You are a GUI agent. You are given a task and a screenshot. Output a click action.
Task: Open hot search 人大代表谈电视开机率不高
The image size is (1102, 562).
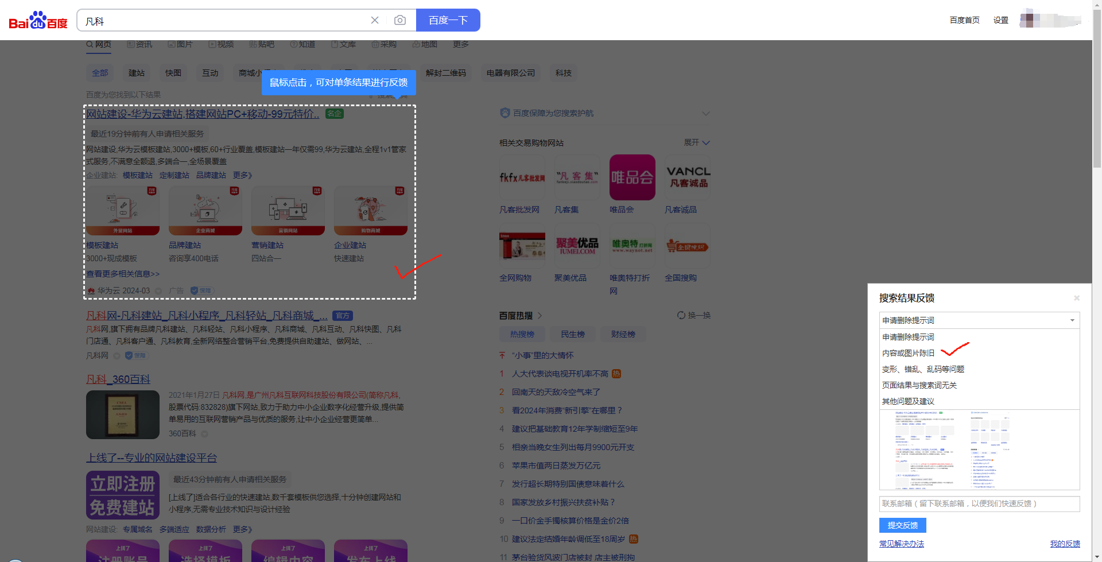[x=560, y=374]
